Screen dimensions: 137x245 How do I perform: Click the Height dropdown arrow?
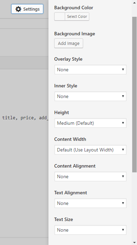click(123, 123)
